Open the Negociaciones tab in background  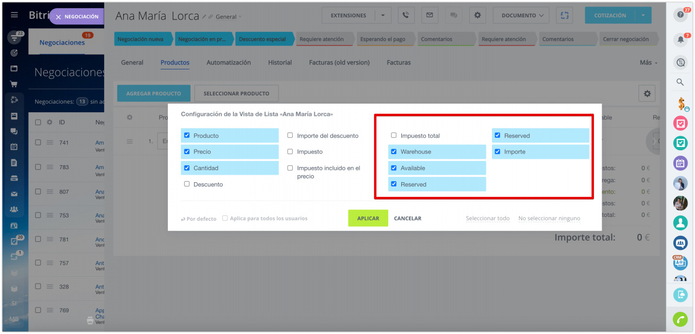coord(62,43)
